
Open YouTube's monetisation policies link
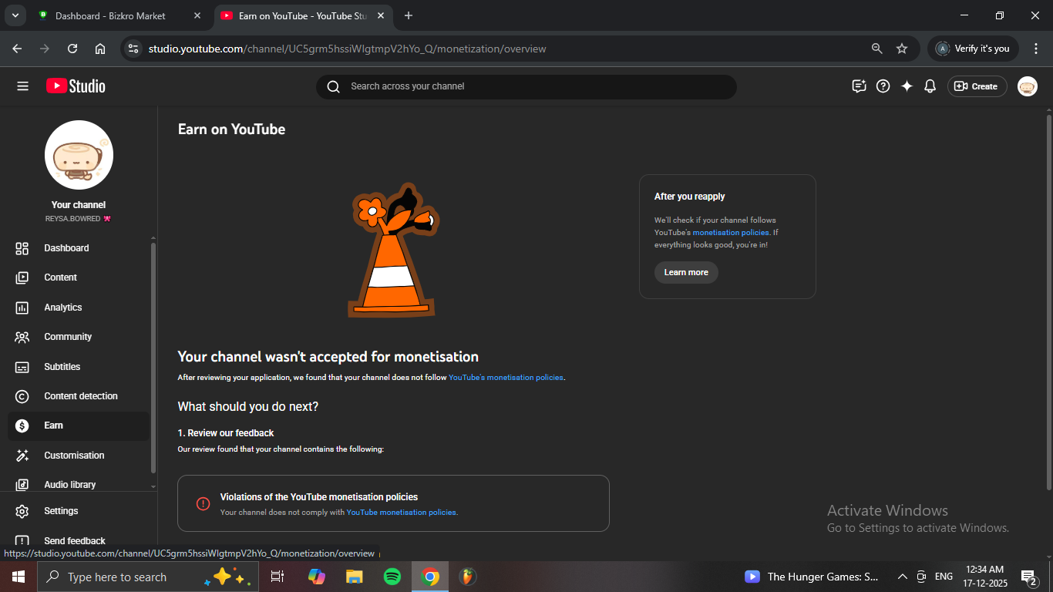[x=506, y=378]
